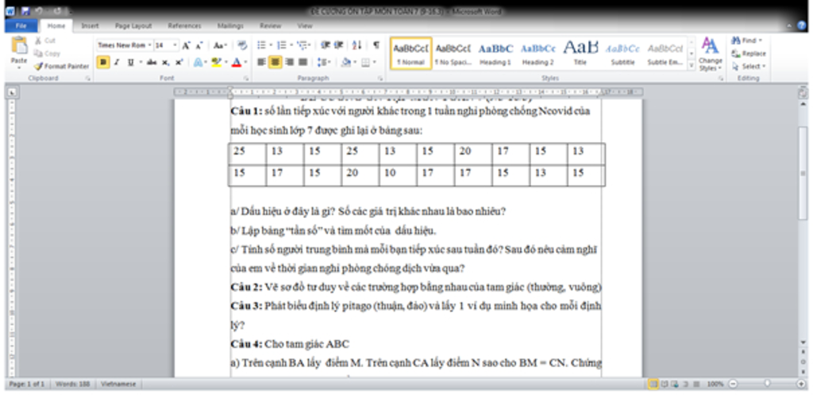Viewport: 813px width, 395px height.
Task: Apply subscript formatting
Action: 165,62
